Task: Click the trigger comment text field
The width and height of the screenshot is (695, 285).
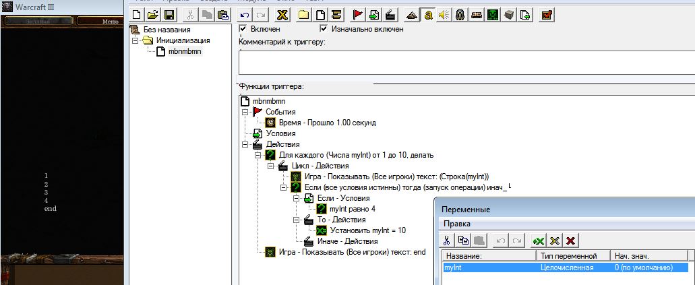Action: click(466, 63)
